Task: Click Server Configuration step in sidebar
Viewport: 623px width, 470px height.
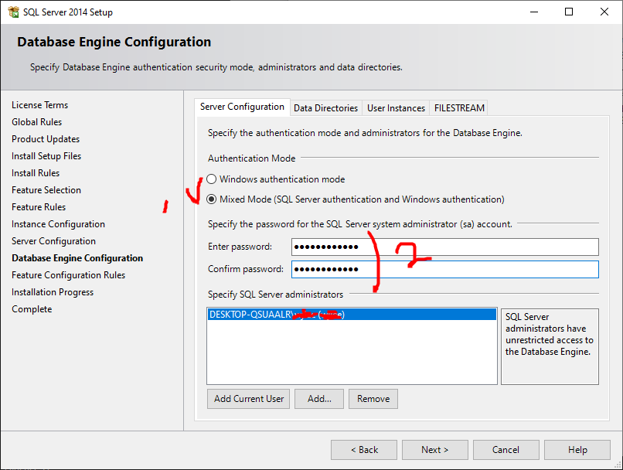Action: pyautogui.click(x=53, y=241)
